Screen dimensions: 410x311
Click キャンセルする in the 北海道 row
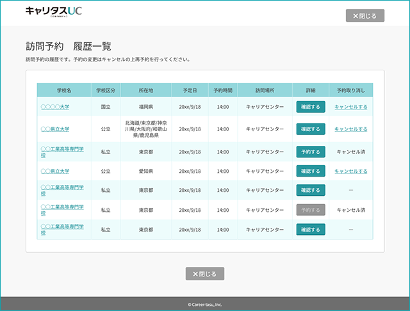(351, 129)
